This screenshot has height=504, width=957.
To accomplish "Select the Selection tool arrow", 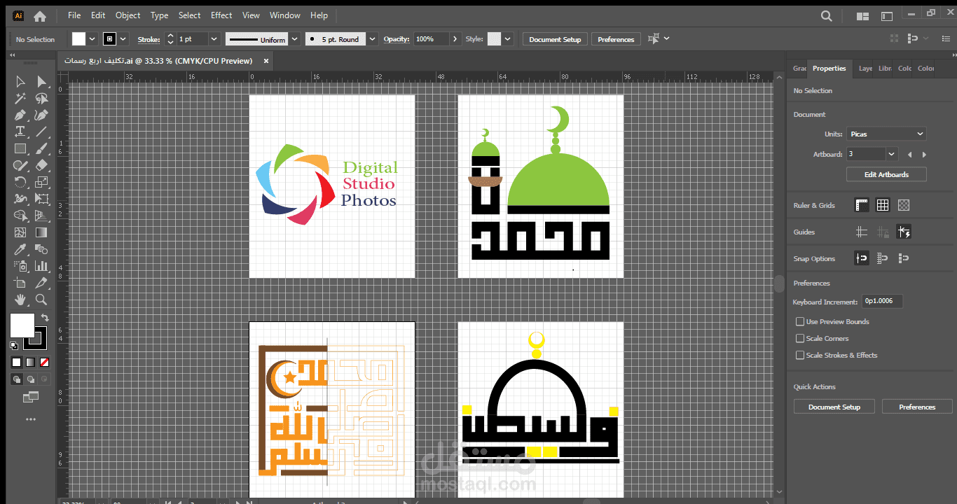I will click(20, 82).
